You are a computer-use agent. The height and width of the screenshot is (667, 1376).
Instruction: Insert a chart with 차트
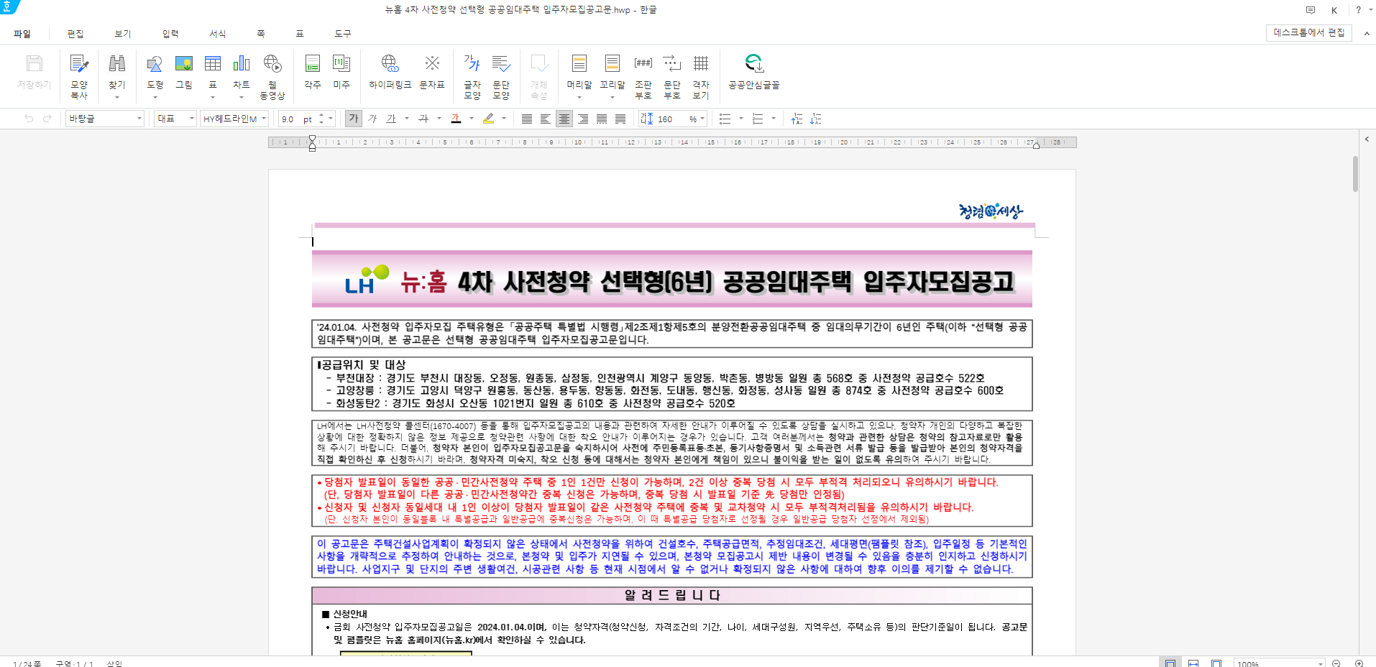coord(242,75)
